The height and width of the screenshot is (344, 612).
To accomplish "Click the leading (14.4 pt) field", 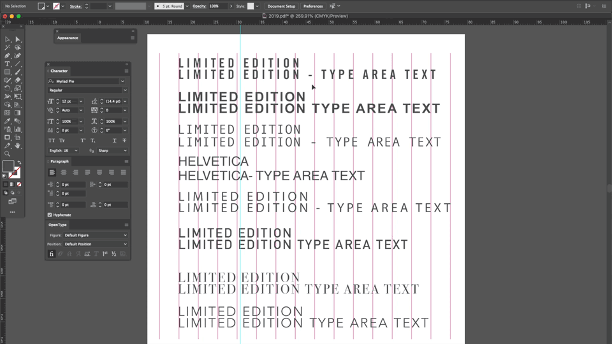I will tap(113, 101).
